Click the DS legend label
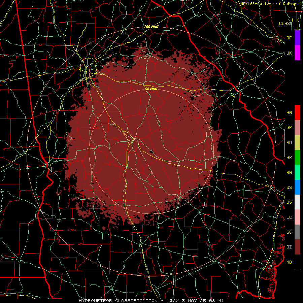The width and height of the screenshot is (303, 303). [289, 202]
